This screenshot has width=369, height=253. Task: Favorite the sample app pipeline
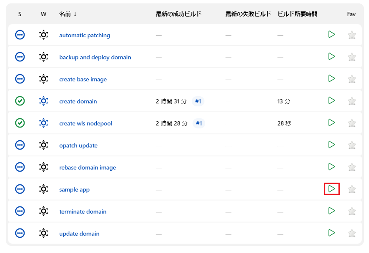click(352, 189)
